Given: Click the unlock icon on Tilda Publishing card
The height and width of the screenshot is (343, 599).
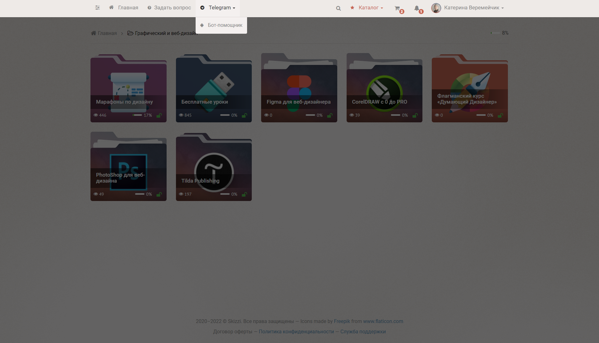Looking at the screenshot, I should pyautogui.click(x=245, y=194).
